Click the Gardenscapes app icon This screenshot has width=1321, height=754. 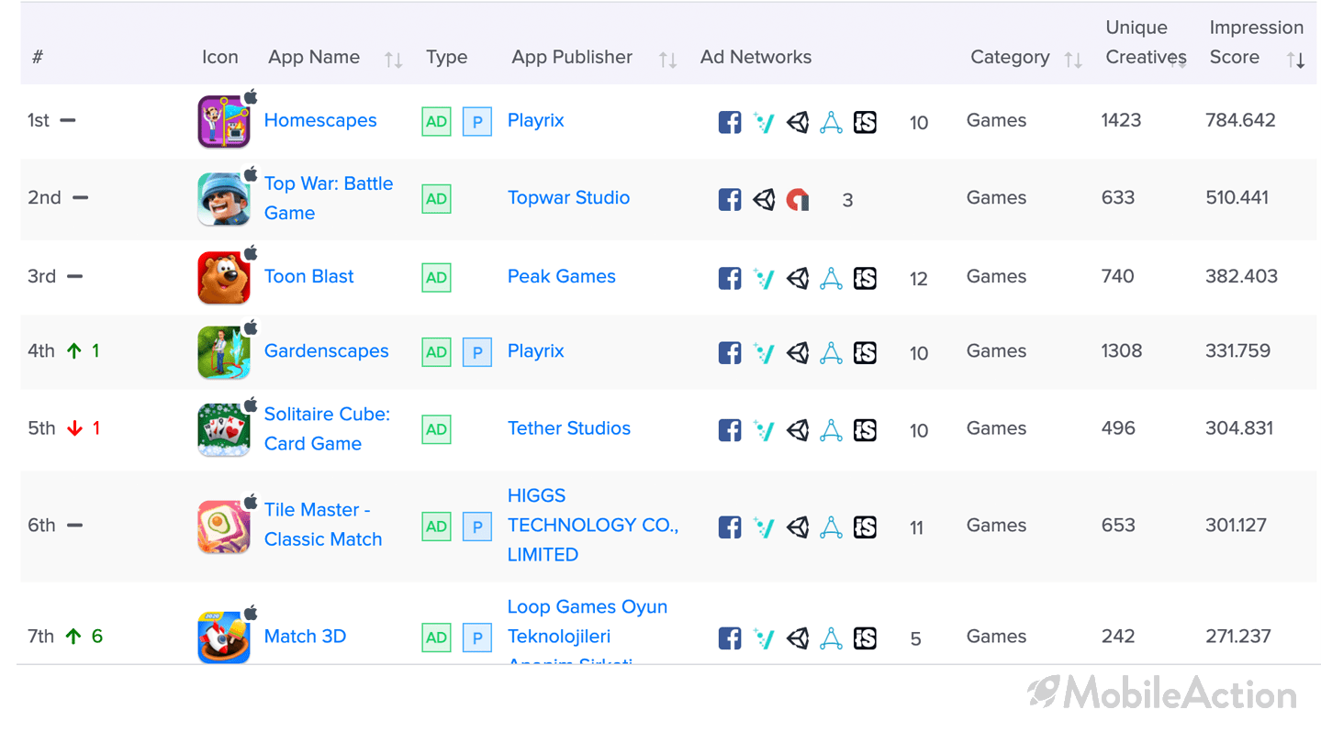tap(224, 351)
